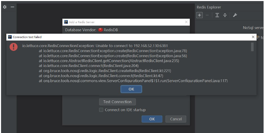Open the gear settings icon in left panel
Viewport: 265px width, 133px height.
click(x=5, y=7)
